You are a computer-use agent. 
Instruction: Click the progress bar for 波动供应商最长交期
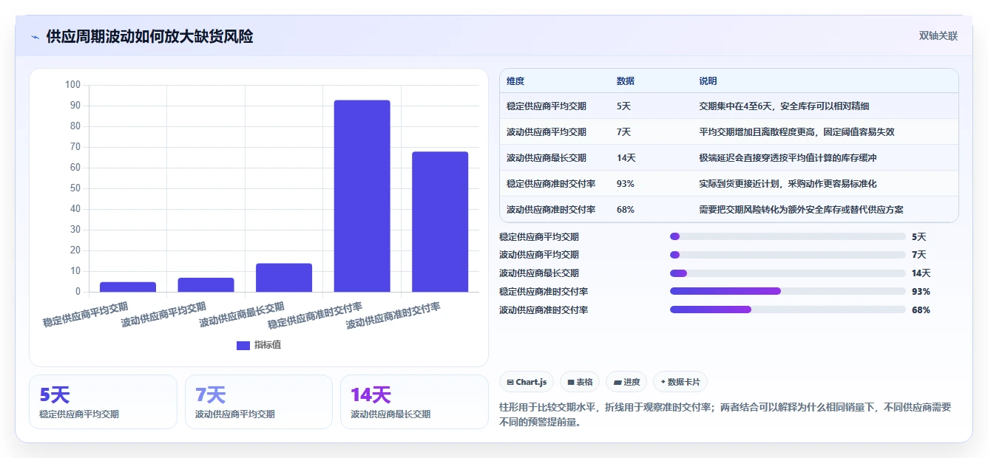pos(788,273)
